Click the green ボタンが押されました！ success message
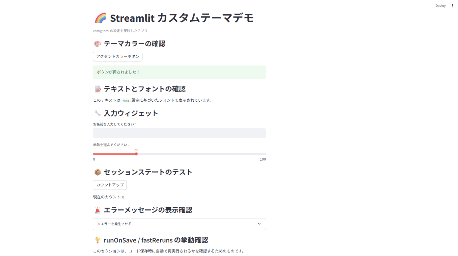The image size is (458, 256). click(x=179, y=72)
